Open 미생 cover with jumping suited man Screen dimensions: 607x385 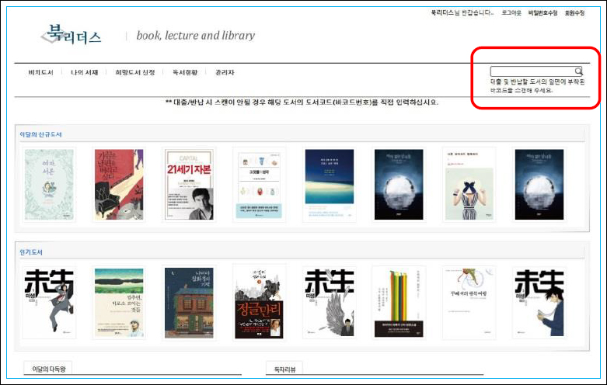[x=49, y=303]
